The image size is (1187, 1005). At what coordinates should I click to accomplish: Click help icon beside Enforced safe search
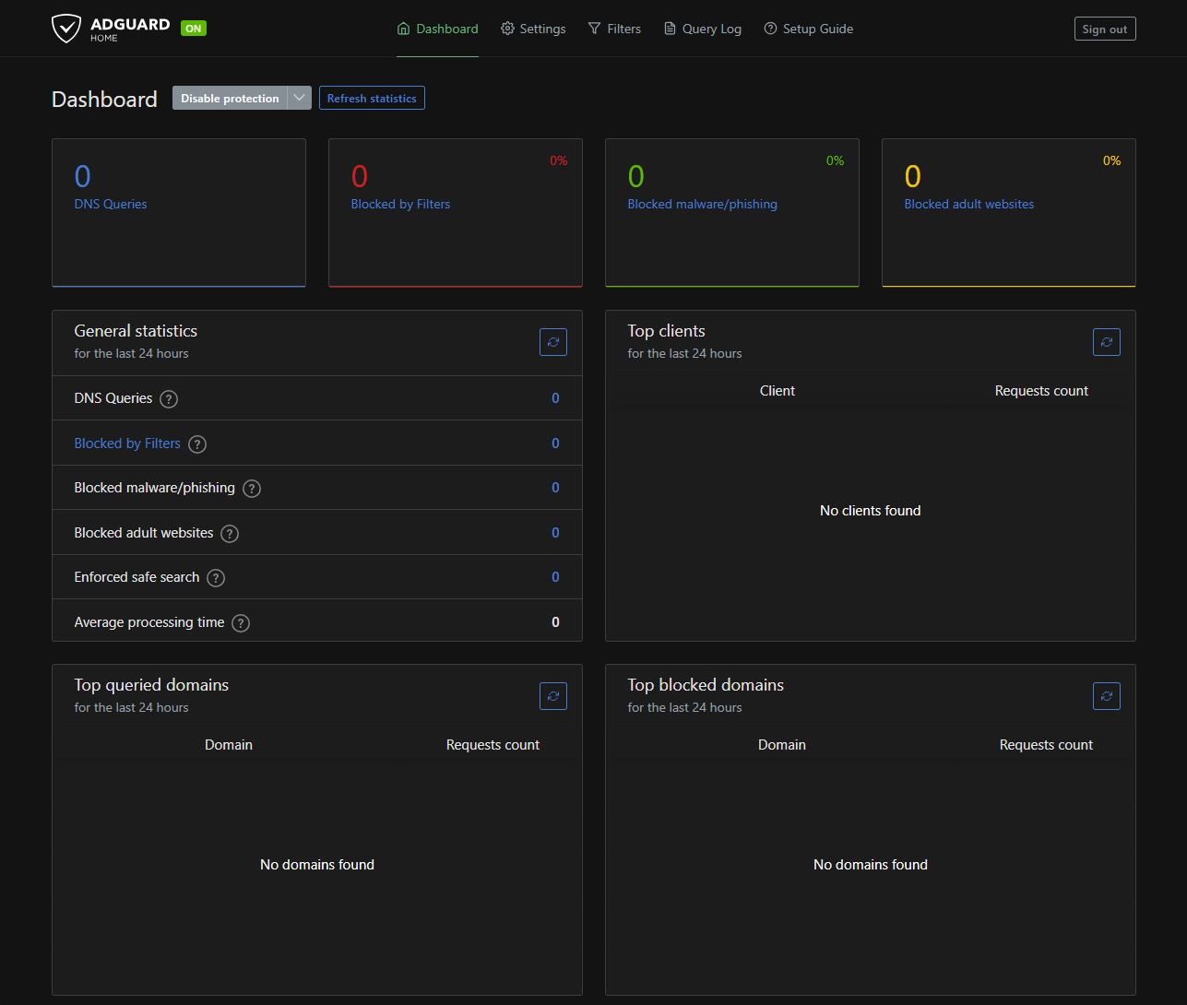(216, 578)
